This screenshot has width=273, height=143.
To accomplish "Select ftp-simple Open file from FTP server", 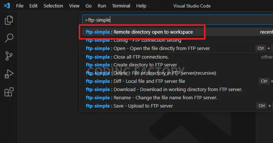I will pyautogui.click(x=177, y=49).
